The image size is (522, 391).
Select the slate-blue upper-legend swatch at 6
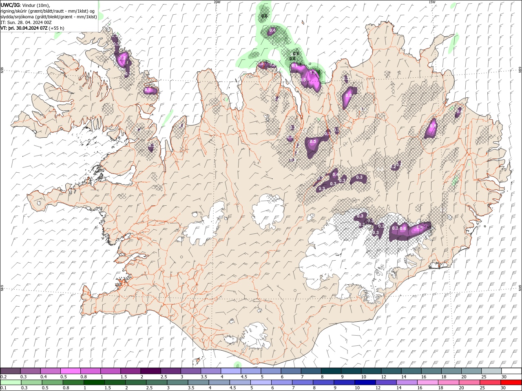click(x=291, y=371)
